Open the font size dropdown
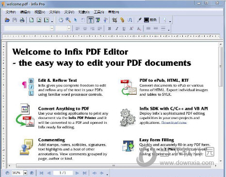The image size is (226, 177). click(69, 29)
